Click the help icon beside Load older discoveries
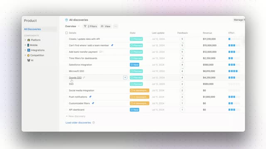Image resolution: width=266 pixels, height=149 pixels. [x=94, y=123]
